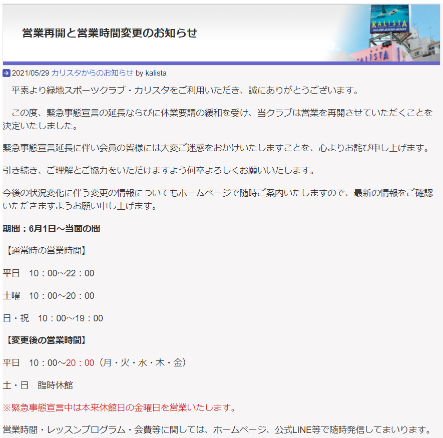The width and height of the screenshot is (443, 438).
Task: Click the paragraph beginning この度、緊急事態宣言の延長
Action: [x=218, y=119]
